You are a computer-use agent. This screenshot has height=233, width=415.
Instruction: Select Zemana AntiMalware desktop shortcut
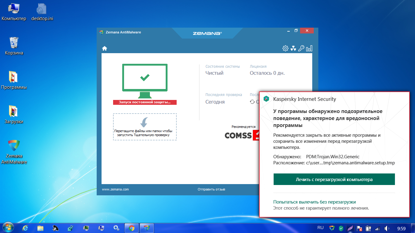14,152
